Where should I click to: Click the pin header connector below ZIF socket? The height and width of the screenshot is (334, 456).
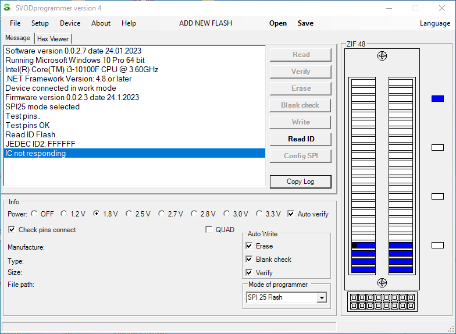(382, 301)
